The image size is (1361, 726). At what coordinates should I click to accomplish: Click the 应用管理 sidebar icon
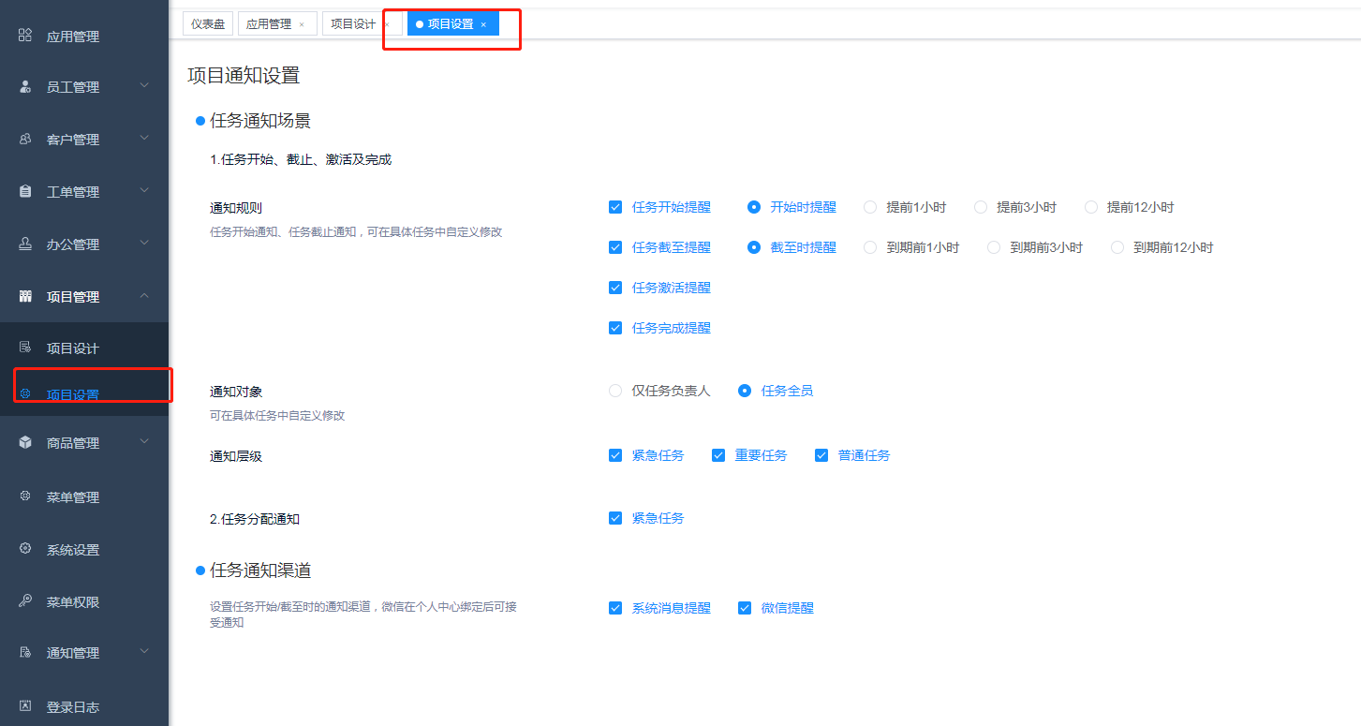click(x=25, y=36)
